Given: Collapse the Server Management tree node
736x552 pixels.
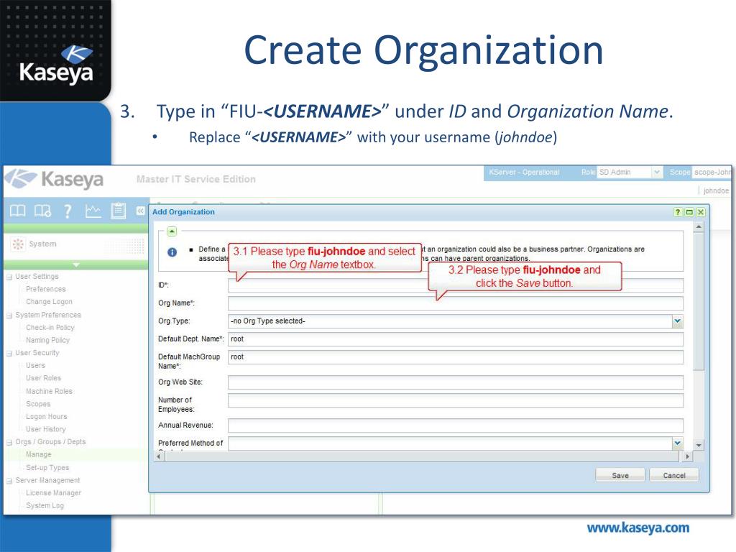Looking at the screenshot, I should pyautogui.click(x=9, y=481).
